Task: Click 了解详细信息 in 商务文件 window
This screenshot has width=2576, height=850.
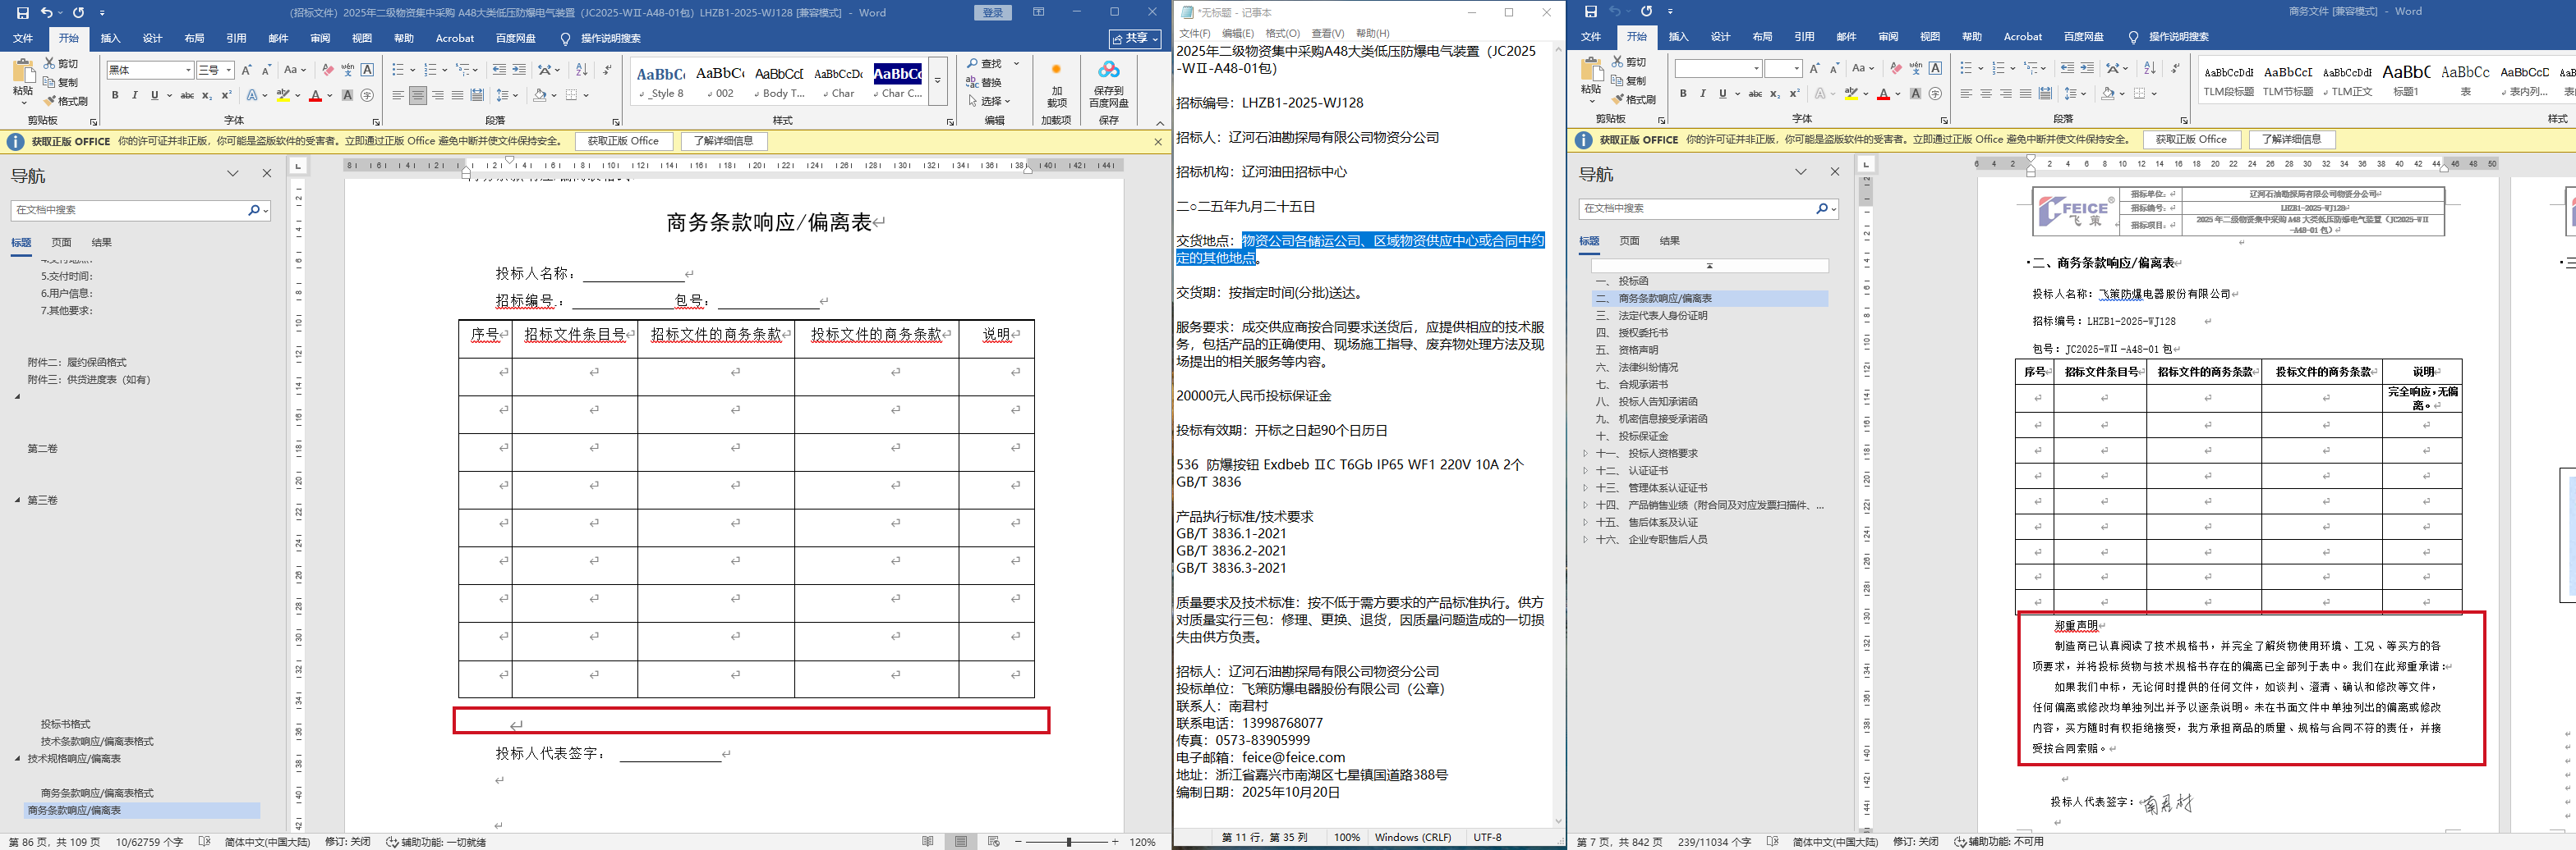Action: click(x=2291, y=139)
